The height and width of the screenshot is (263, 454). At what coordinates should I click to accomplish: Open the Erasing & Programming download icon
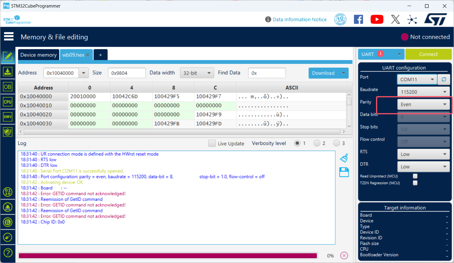tap(8, 72)
